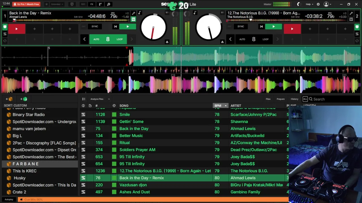Add a new smart crate
The height and width of the screenshot is (203, 362).
24,99
